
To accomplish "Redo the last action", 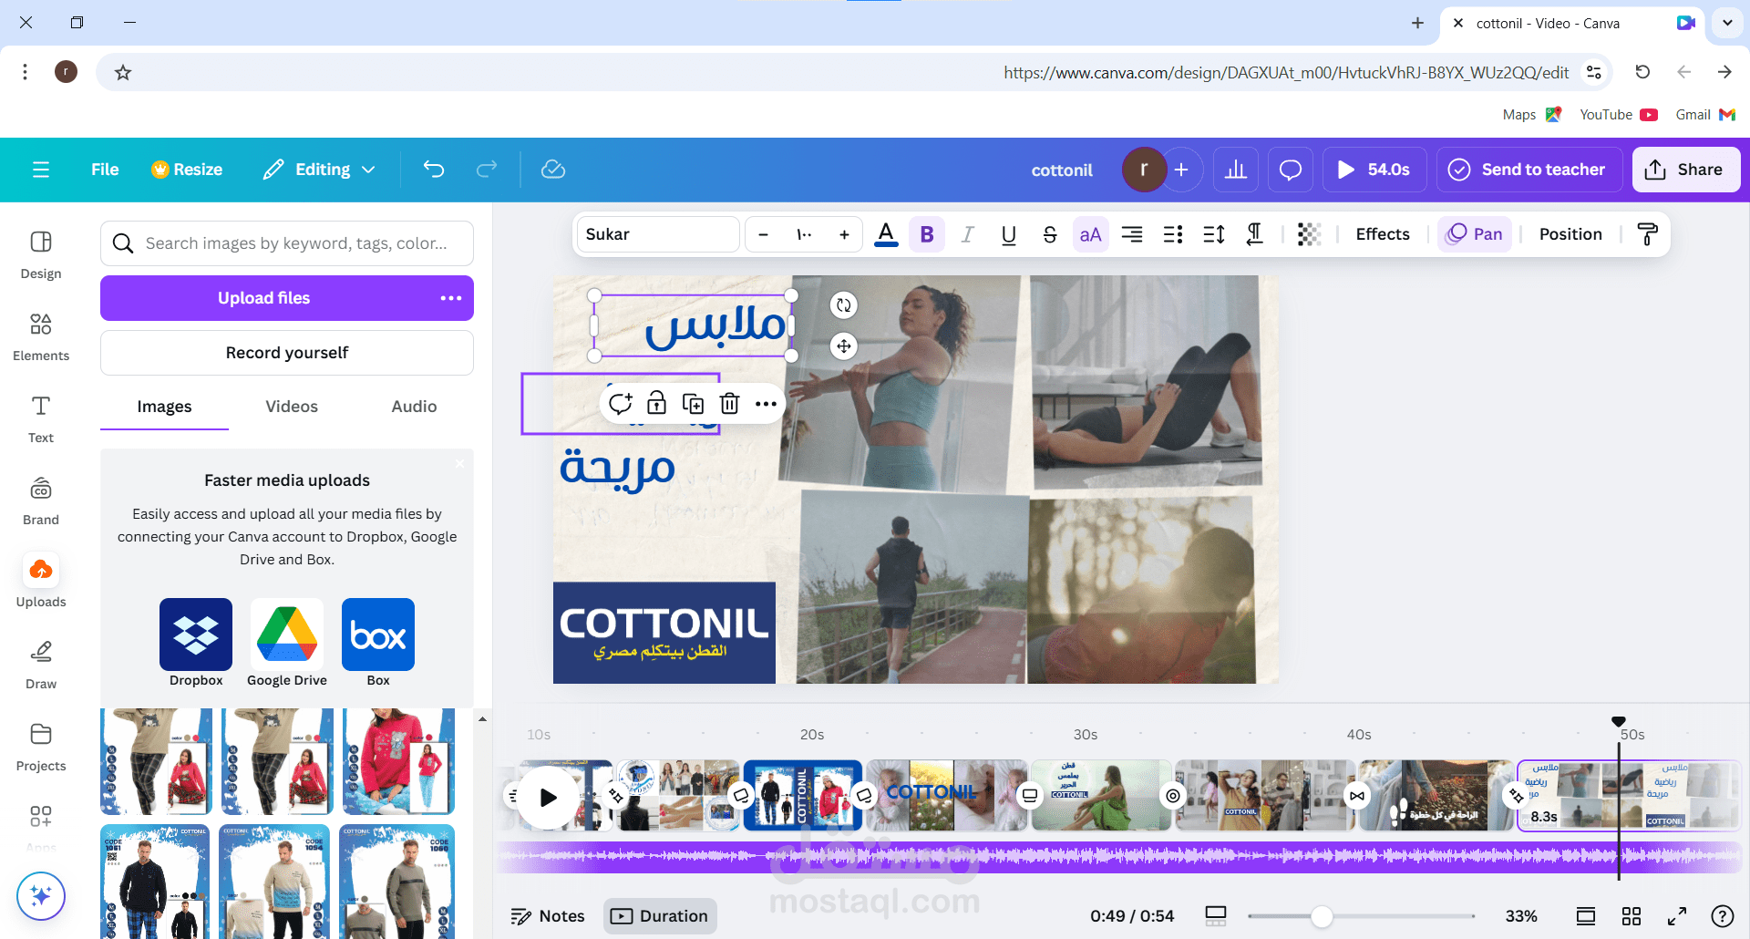I will click(x=487, y=170).
